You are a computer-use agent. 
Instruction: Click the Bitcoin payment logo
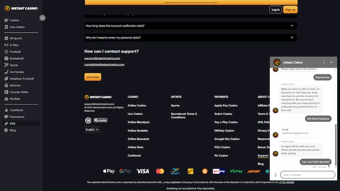[x=205, y=171]
